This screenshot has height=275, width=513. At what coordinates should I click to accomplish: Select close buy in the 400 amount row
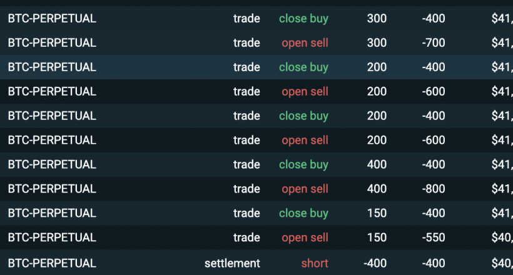(x=303, y=165)
